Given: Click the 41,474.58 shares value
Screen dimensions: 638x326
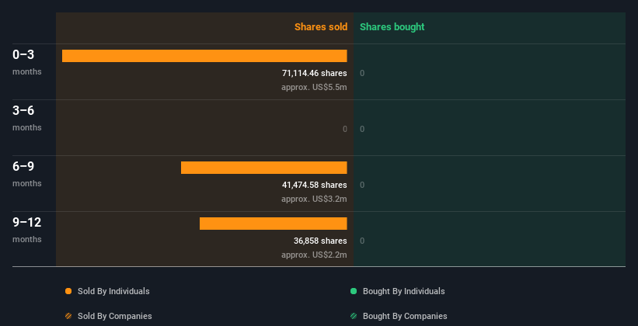Looking at the screenshot, I should pyautogui.click(x=315, y=185).
